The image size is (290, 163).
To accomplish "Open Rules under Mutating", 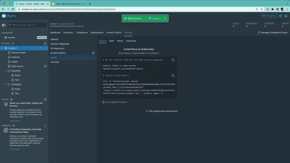I will 17,75.
